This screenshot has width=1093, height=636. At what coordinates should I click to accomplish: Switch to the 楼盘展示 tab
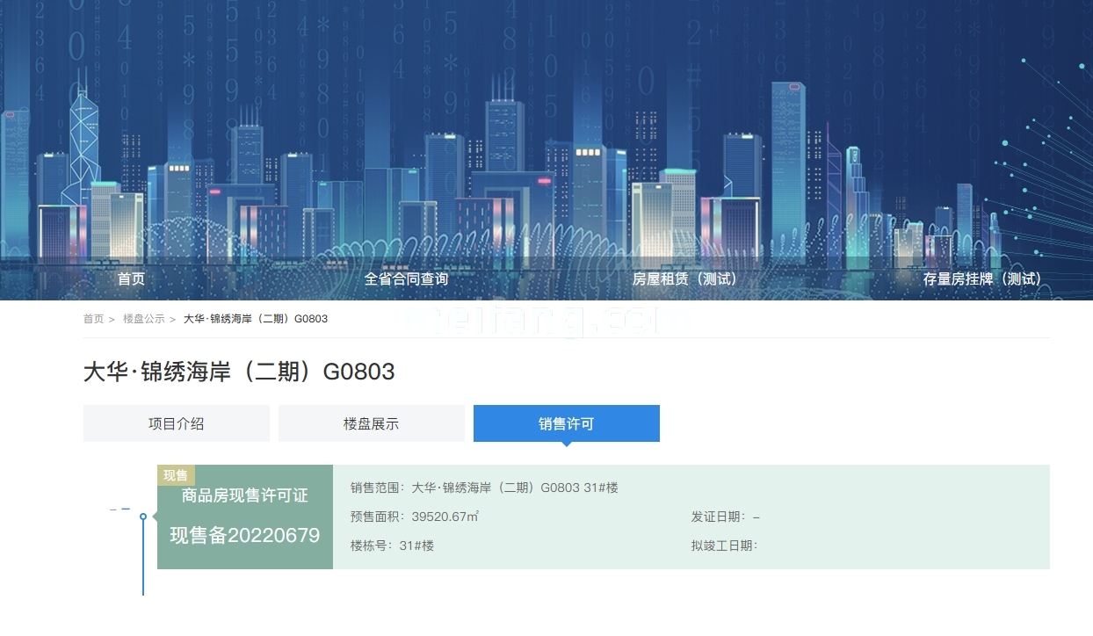371,423
